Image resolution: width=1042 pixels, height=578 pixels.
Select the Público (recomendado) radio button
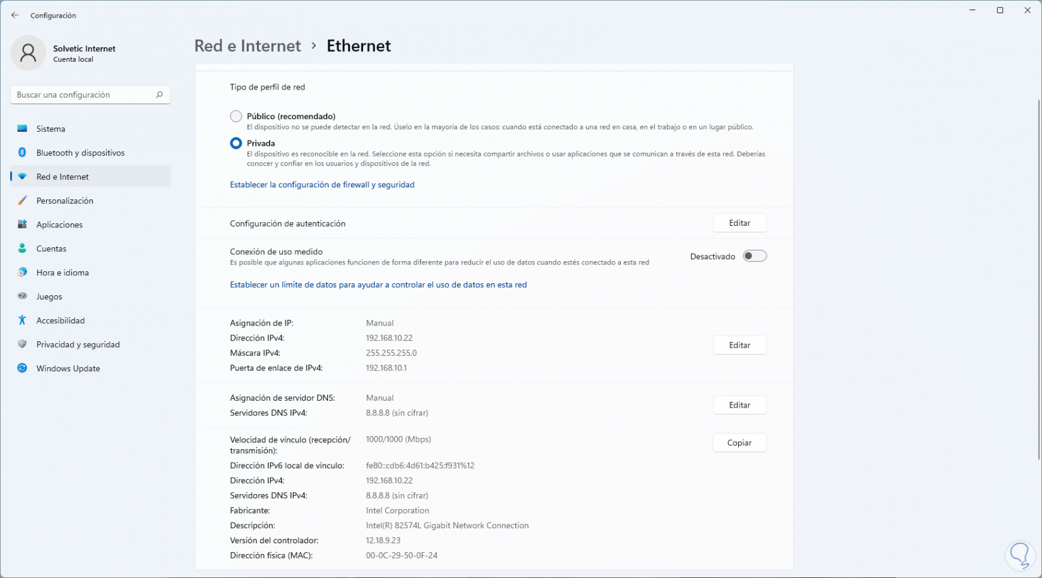(236, 116)
